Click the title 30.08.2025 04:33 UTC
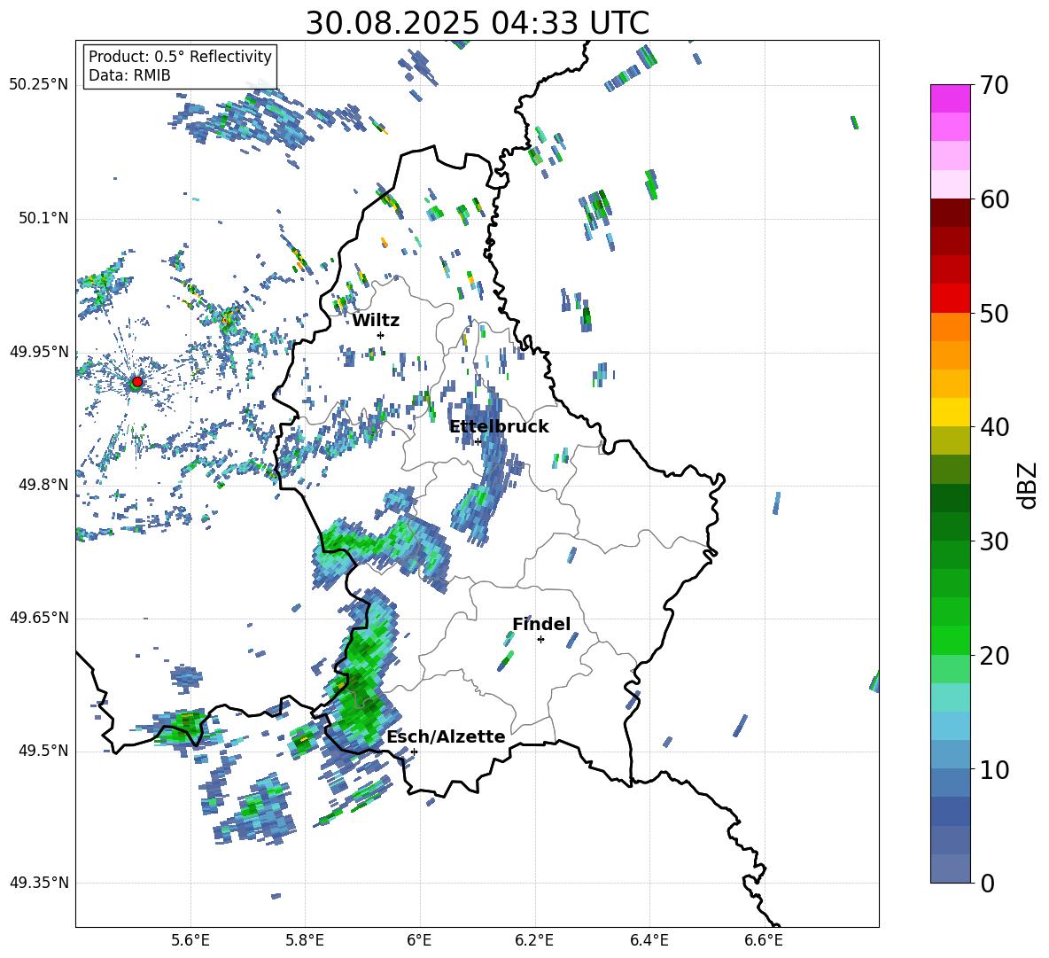1049x958 pixels. point(477,23)
